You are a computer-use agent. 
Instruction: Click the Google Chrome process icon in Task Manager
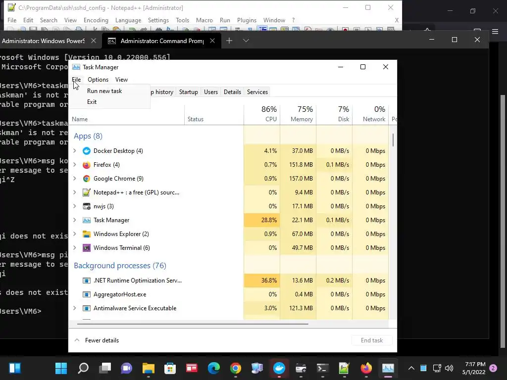(x=86, y=179)
